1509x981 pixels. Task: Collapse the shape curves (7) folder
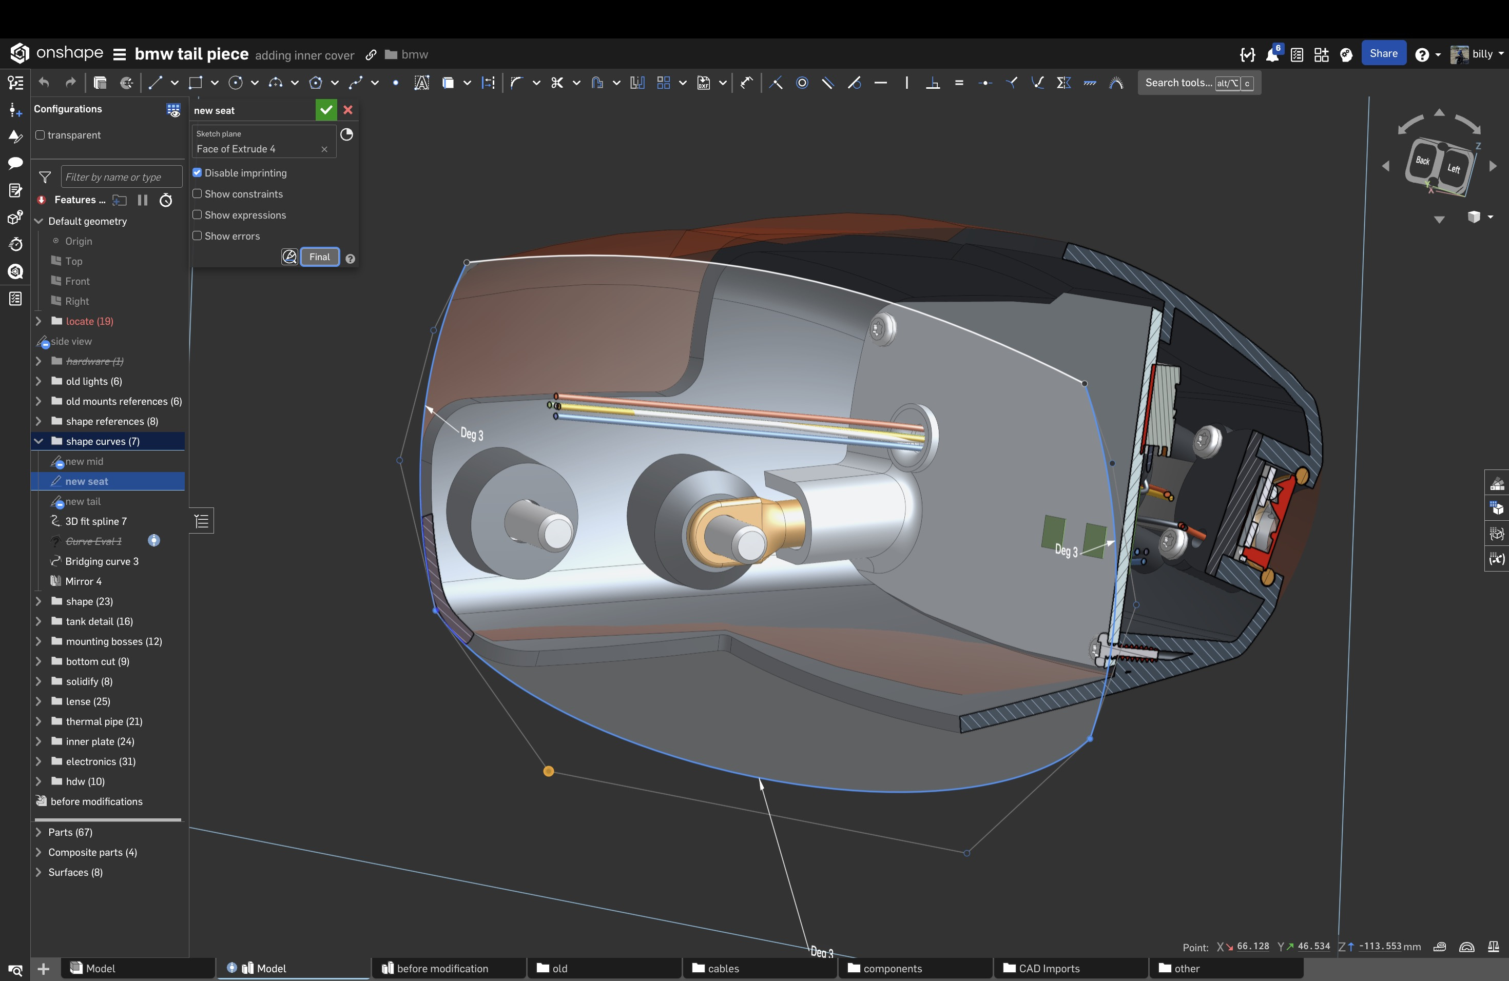tap(38, 441)
